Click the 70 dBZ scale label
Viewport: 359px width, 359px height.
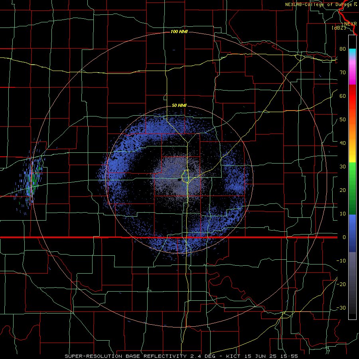click(x=343, y=72)
